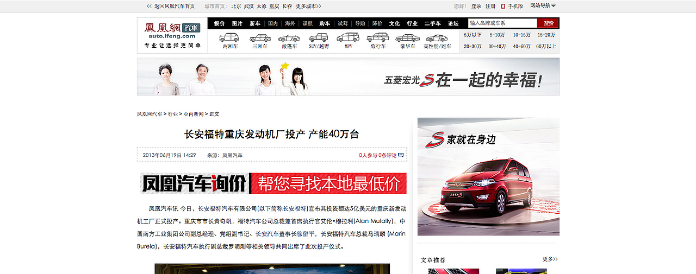
Task: Open the 二手车 nav tab
Action: tap(433, 23)
